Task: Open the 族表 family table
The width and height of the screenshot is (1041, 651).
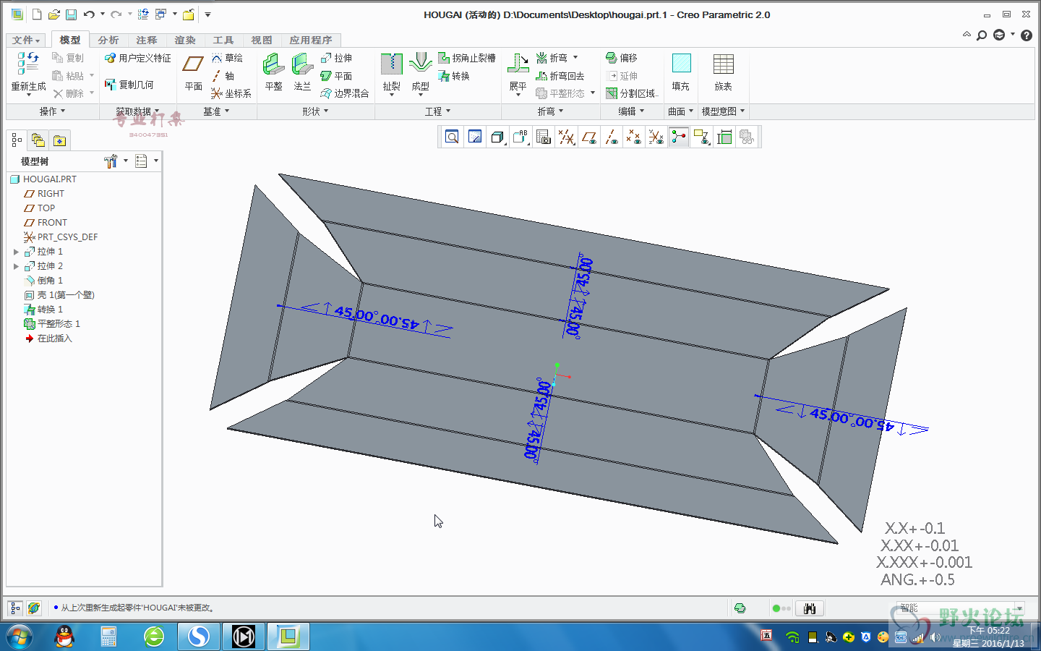Action: pos(723,72)
